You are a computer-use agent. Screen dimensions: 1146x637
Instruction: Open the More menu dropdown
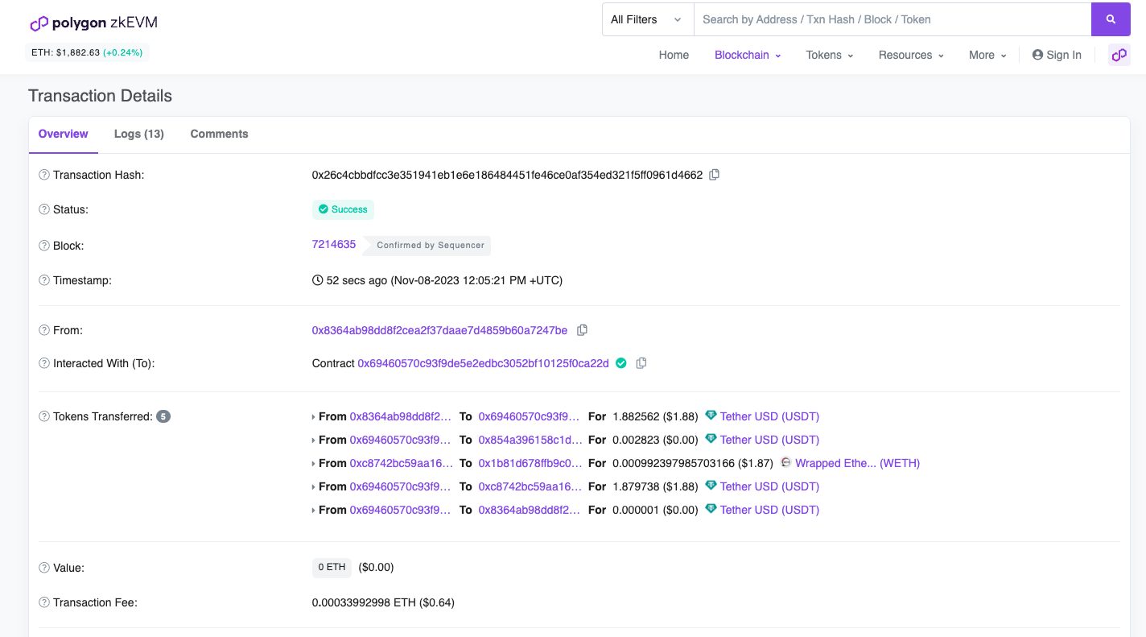pyautogui.click(x=987, y=55)
